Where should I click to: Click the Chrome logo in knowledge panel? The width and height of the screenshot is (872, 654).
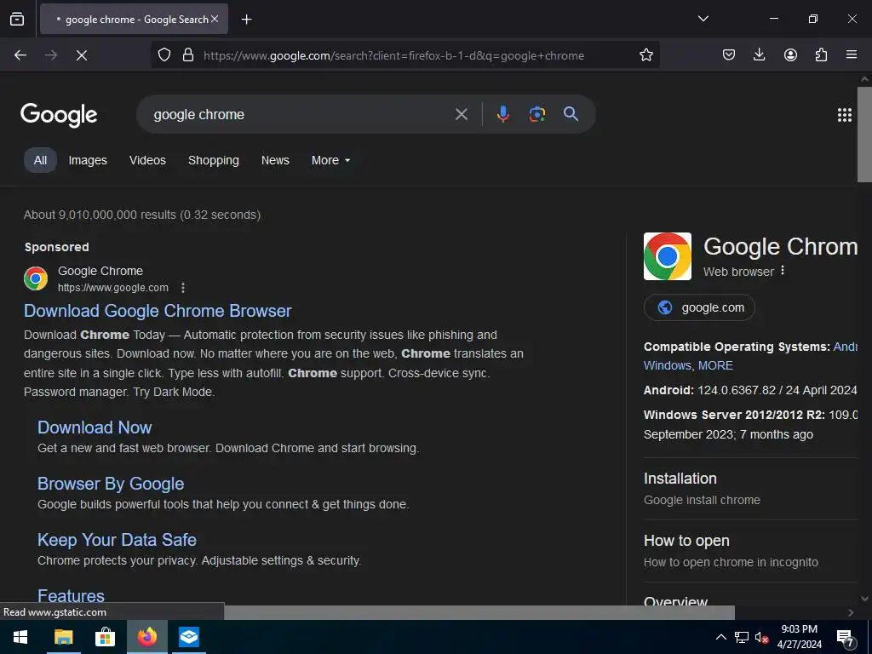point(668,256)
